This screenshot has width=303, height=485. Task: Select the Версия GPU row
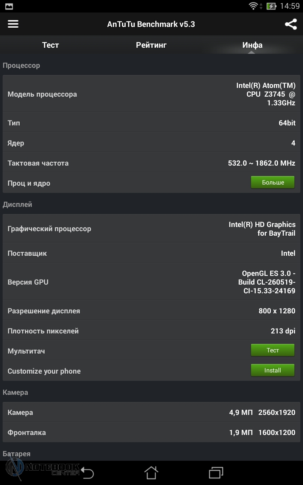pyautogui.click(x=151, y=282)
